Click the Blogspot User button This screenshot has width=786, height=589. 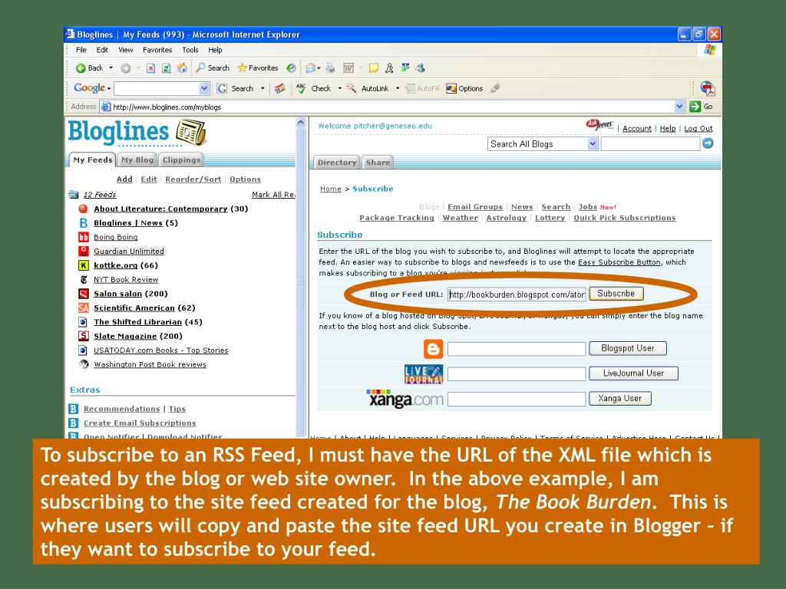(628, 348)
